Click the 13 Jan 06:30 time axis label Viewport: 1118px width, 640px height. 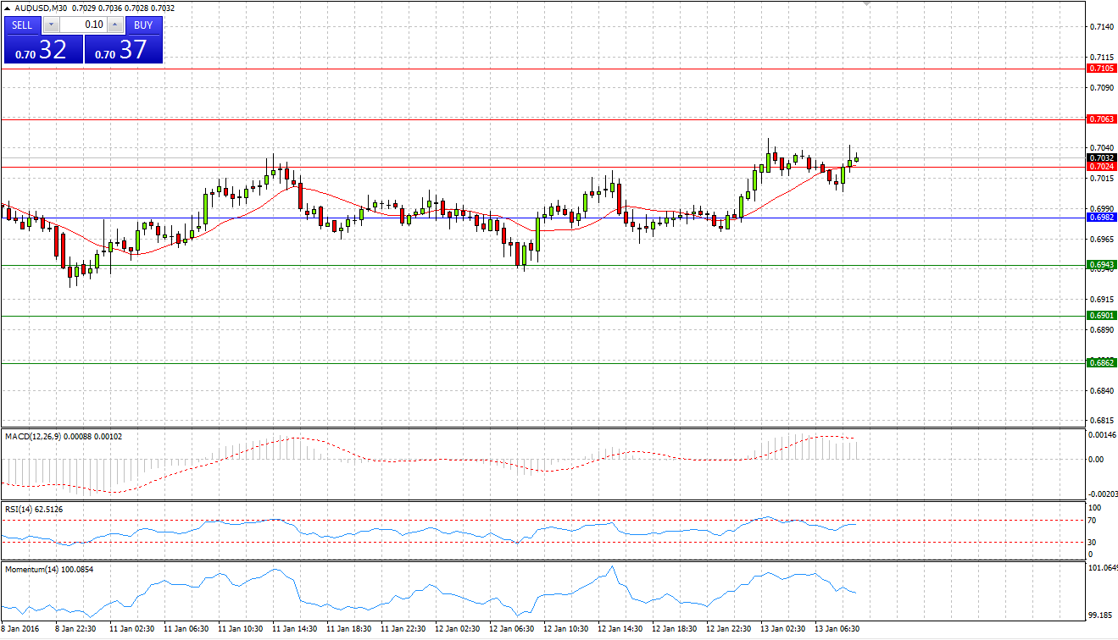click(x=837, y=630)
